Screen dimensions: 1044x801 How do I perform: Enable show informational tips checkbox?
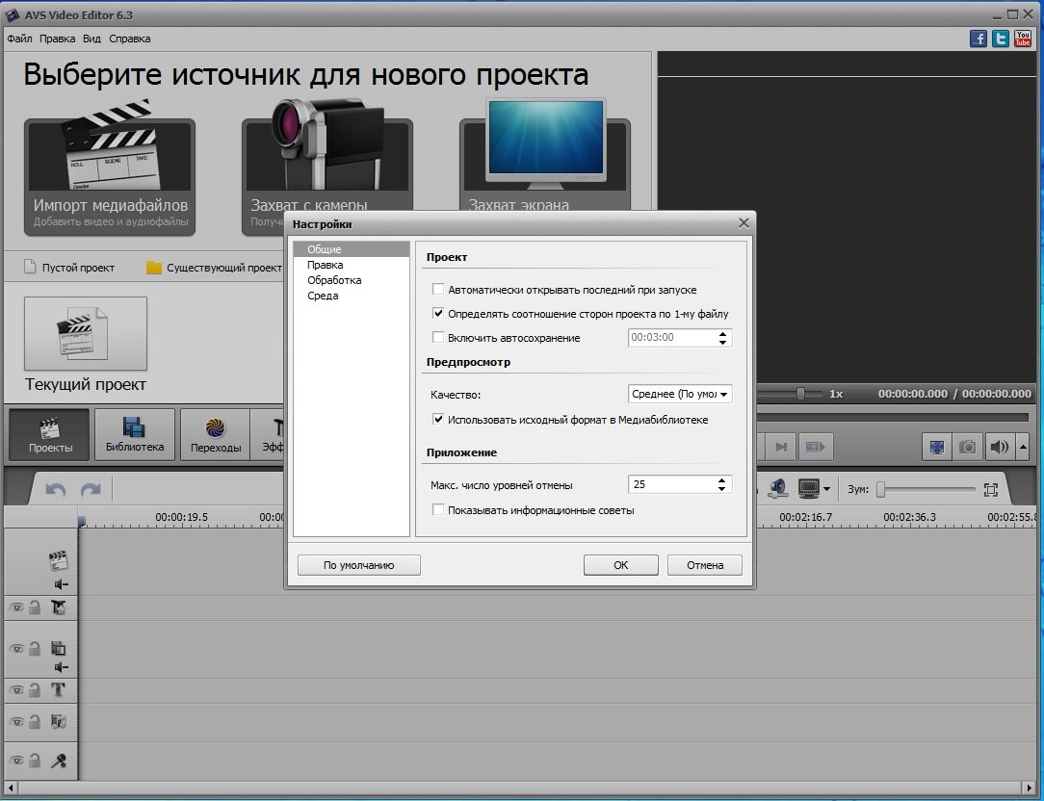438,510
